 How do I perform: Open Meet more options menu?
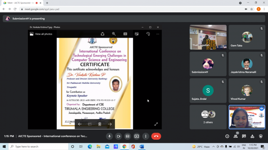click(x=145, y=136)
